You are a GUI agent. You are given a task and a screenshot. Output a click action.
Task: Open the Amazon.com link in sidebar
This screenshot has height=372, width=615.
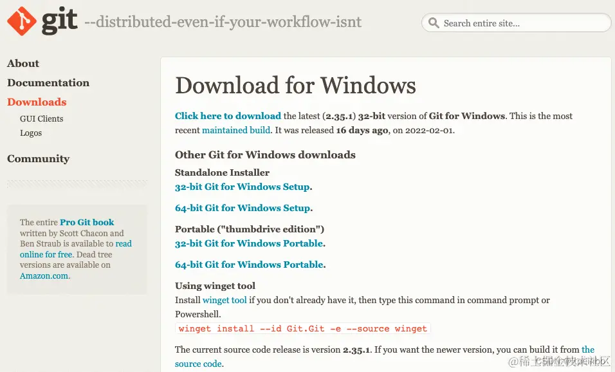44,276
